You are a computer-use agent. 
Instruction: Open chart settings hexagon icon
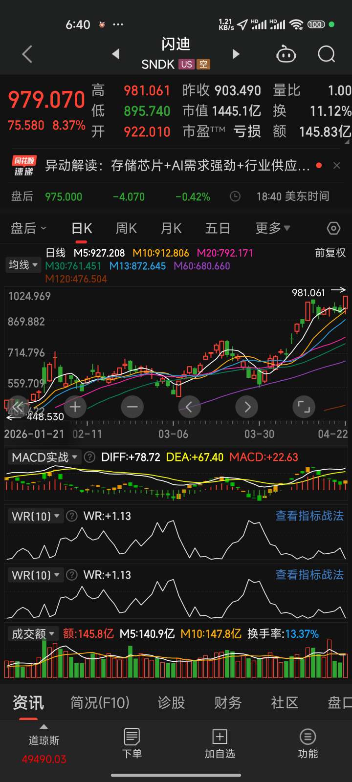point(333,228)
